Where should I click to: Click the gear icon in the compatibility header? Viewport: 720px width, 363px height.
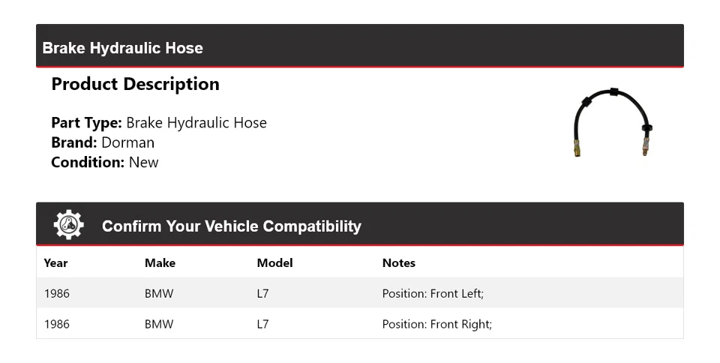(68, 225)
